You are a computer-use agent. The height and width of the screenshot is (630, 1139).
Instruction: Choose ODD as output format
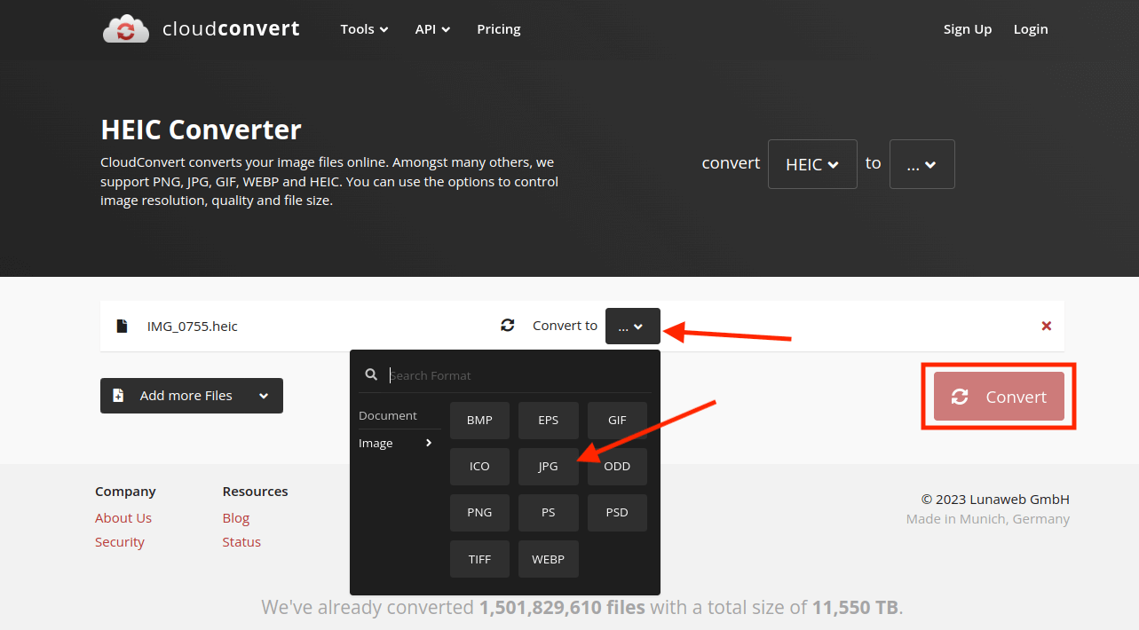(617, 467)
